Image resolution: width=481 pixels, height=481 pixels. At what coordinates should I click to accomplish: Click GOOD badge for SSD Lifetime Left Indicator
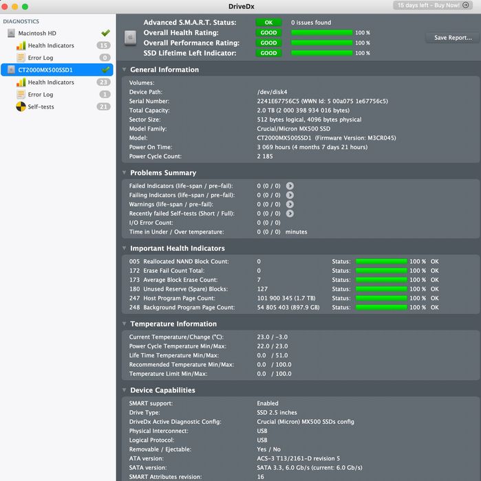[268, 53]
